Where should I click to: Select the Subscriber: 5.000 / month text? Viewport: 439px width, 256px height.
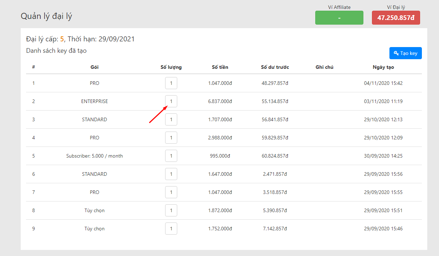tap(95, 156)
